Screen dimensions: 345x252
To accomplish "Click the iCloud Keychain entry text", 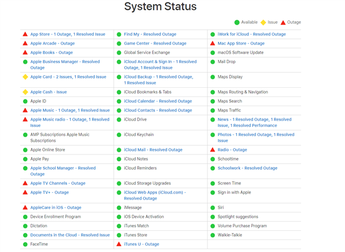I will point(139,135).
